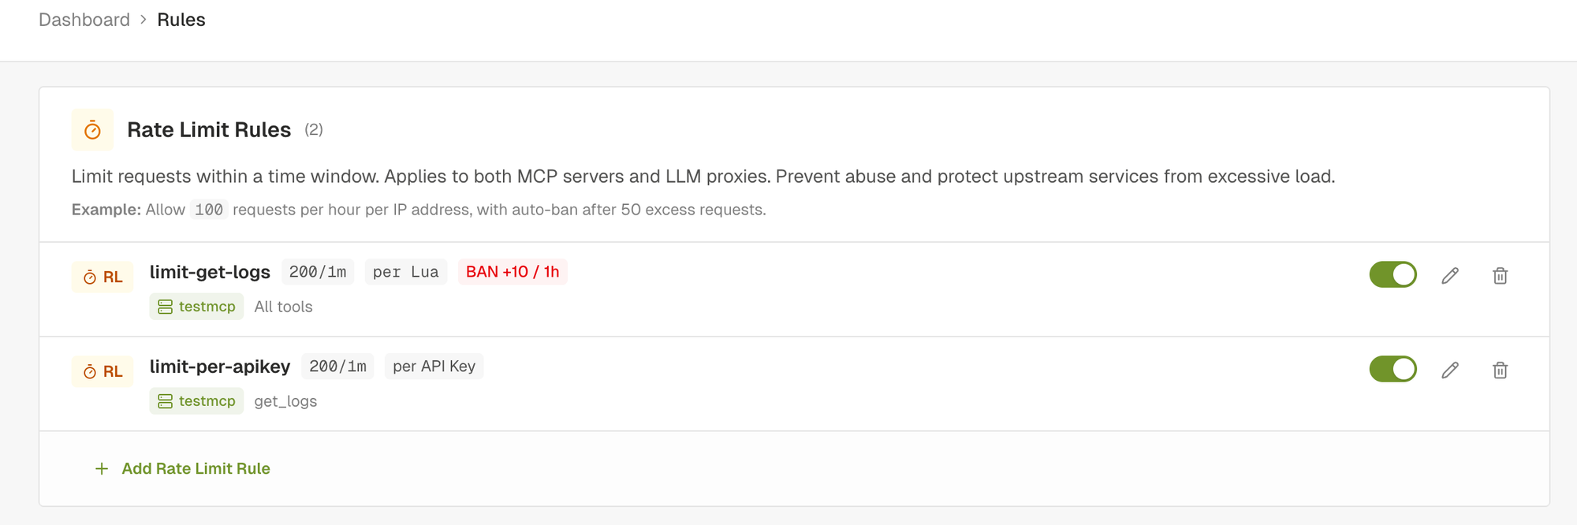The height and width of the screenshot is (525, 1577).
Task: Disable the limit-per-apikey rule toggle
Action: [1392, 369]
